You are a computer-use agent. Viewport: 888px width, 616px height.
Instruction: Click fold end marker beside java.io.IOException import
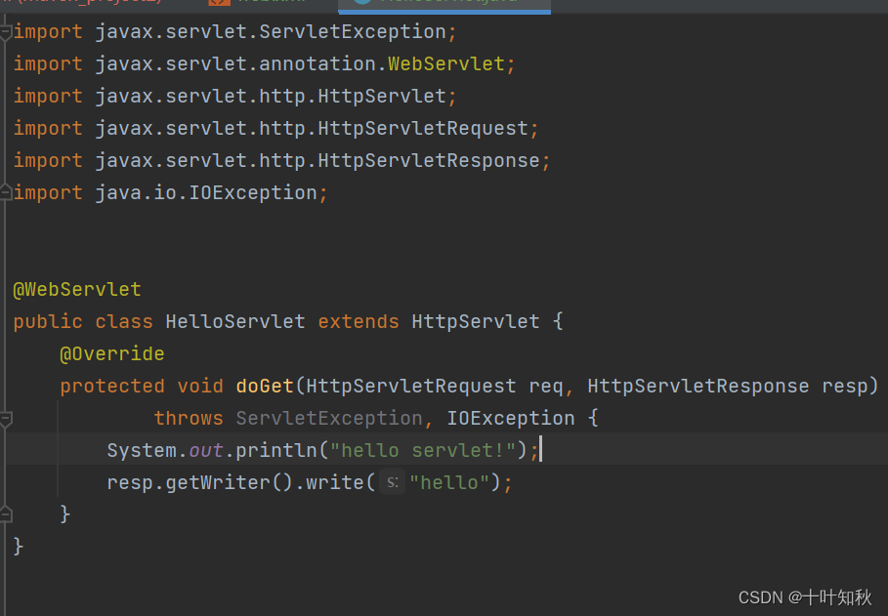6,192
